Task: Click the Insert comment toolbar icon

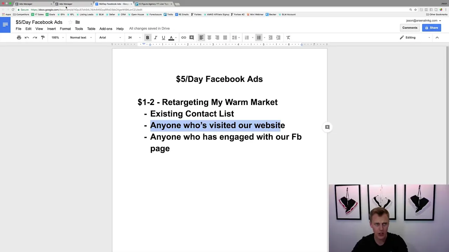Action: coord(192,37)
